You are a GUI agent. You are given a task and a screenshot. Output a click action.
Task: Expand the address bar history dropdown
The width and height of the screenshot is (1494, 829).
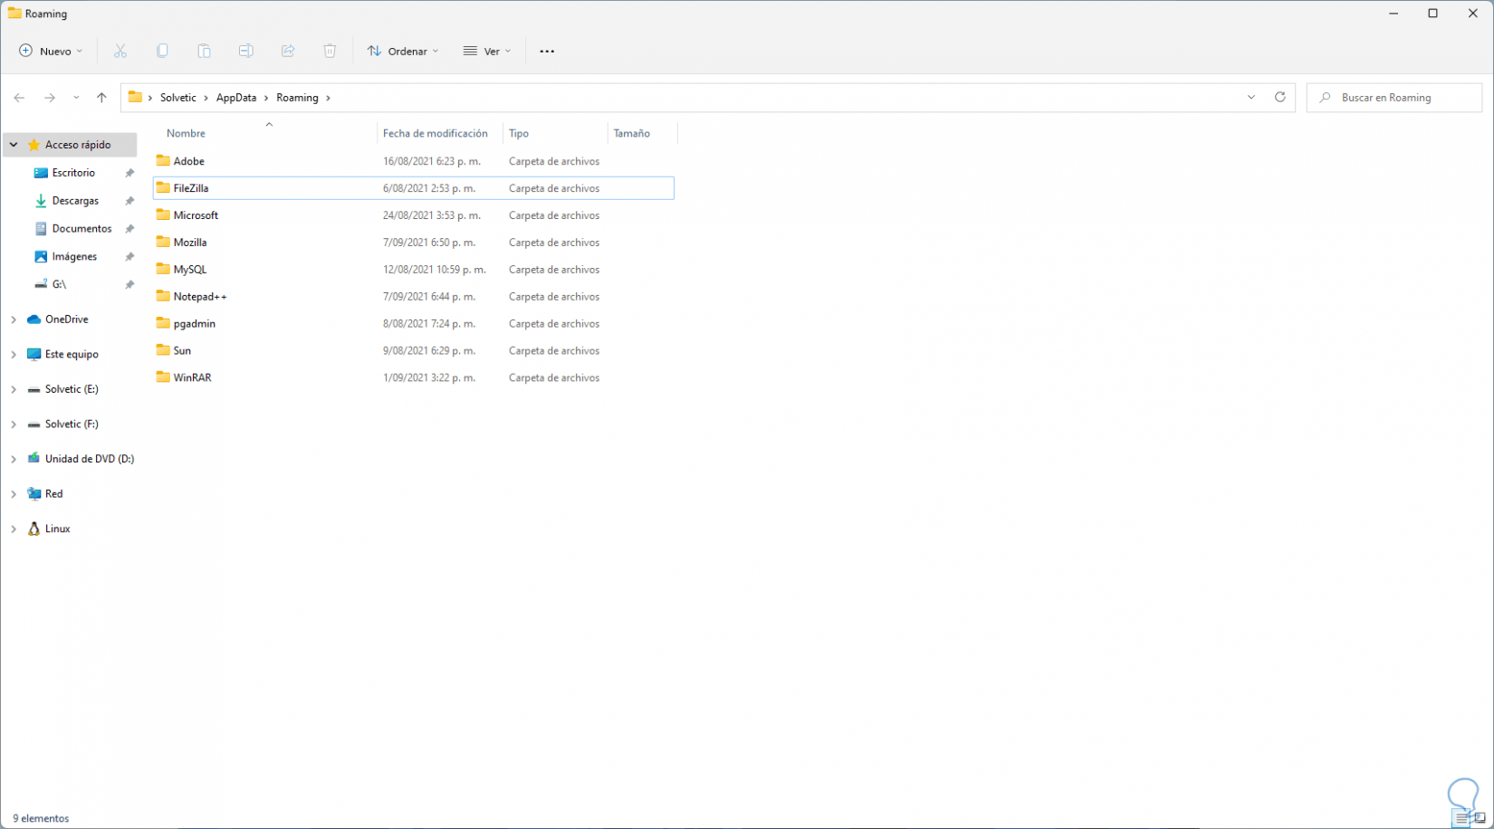coord(1251,98)
